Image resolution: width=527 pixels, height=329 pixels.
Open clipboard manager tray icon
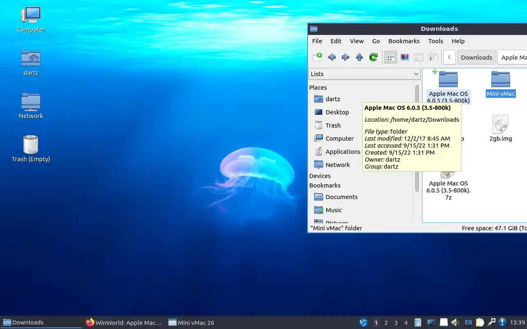point(480,322)
